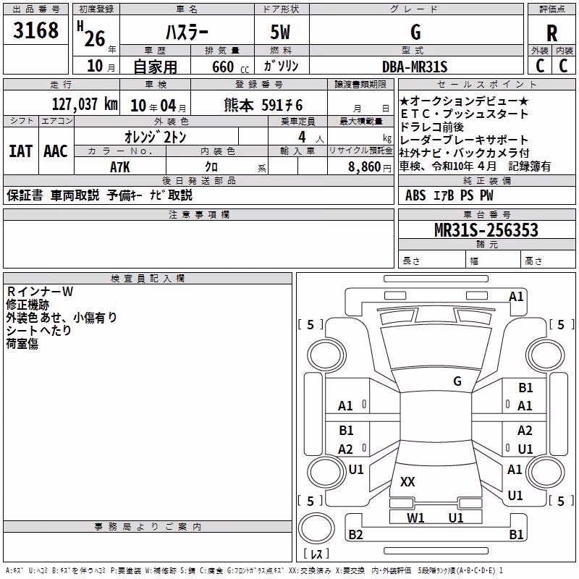
Task: Click sales point line レーダーブレーキサポート
Action: tap(464, 140)
